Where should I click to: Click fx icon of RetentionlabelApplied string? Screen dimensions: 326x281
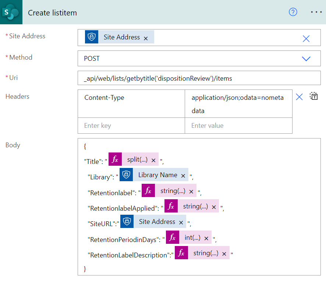[x=171, y=206]
